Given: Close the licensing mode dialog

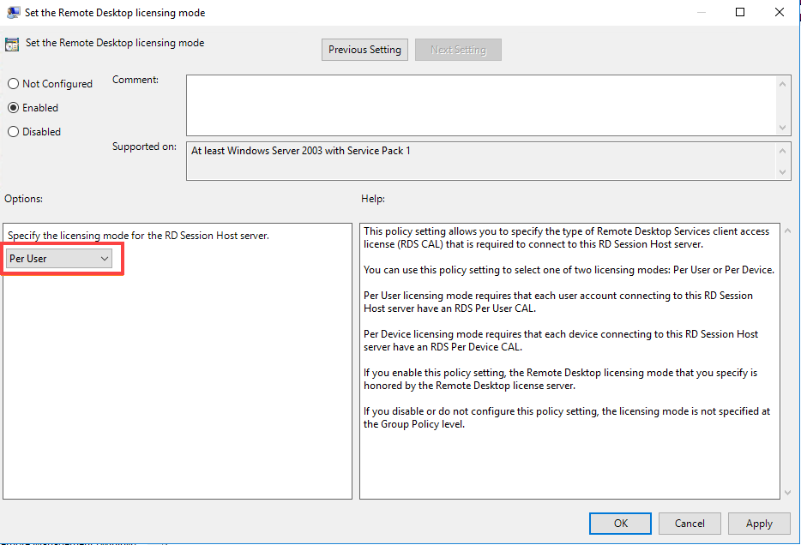Looking at the screenshot, I should pyautogui.click(x=779, y=12).
